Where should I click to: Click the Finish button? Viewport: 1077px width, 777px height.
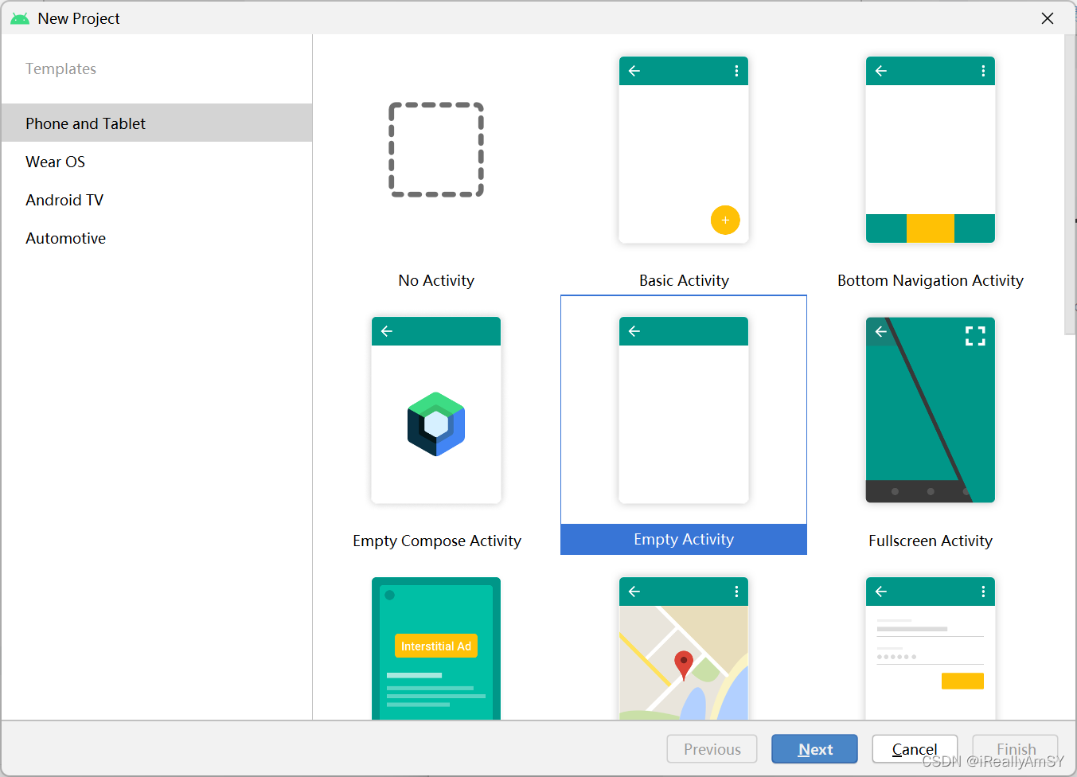point(1016,749)
